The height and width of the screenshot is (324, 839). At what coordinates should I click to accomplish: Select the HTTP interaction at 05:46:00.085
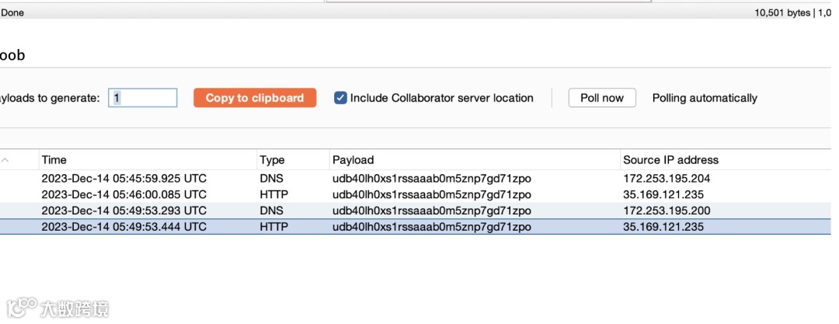click(x=124, y=194)
